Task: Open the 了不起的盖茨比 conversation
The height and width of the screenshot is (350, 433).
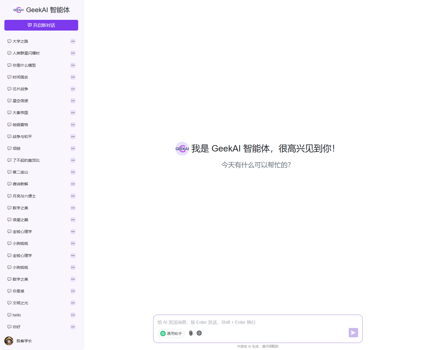Action: (x=41, y=160)
